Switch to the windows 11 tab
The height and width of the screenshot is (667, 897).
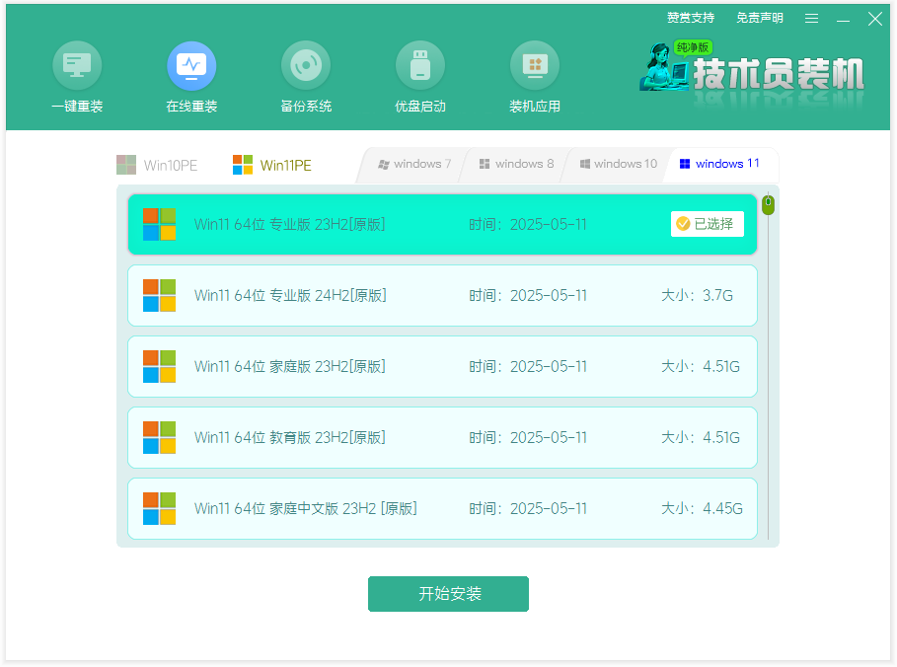[x=719, y=164]
